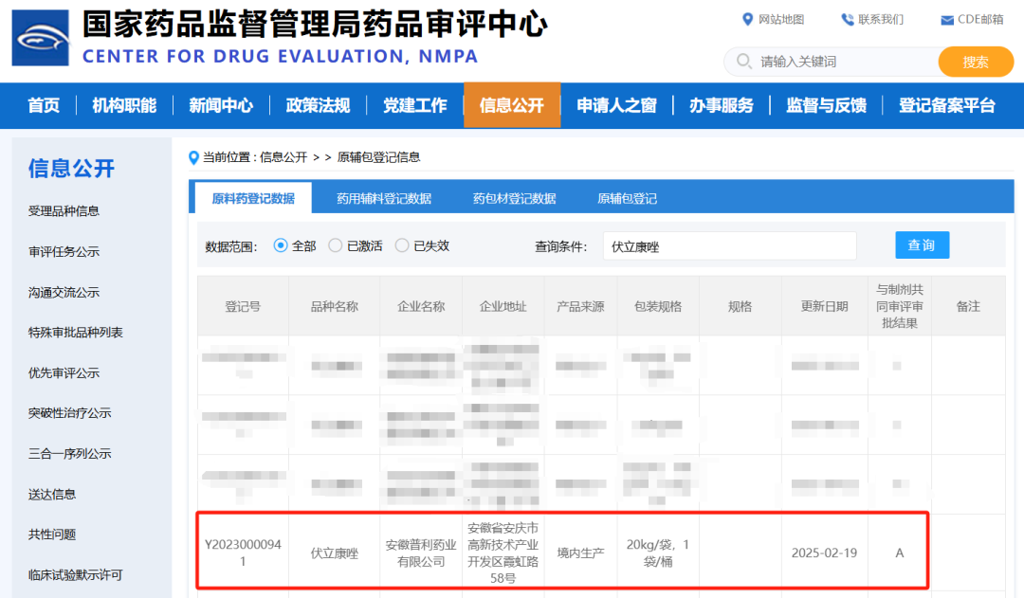The height and width of the screenshot is (598, 1024).
Task: Click the CDE邮箱 envelope icon
Action: (x=946, y=21)
